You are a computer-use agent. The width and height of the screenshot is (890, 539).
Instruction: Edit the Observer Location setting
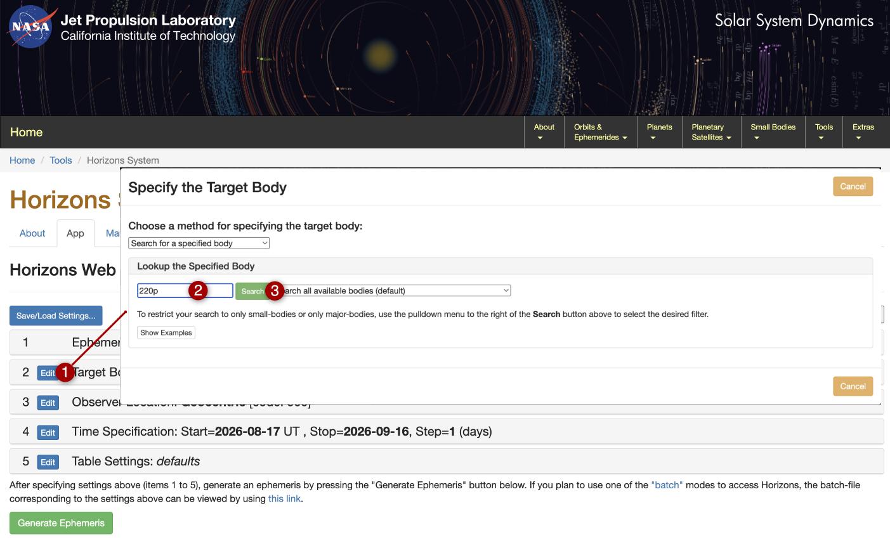48,403
